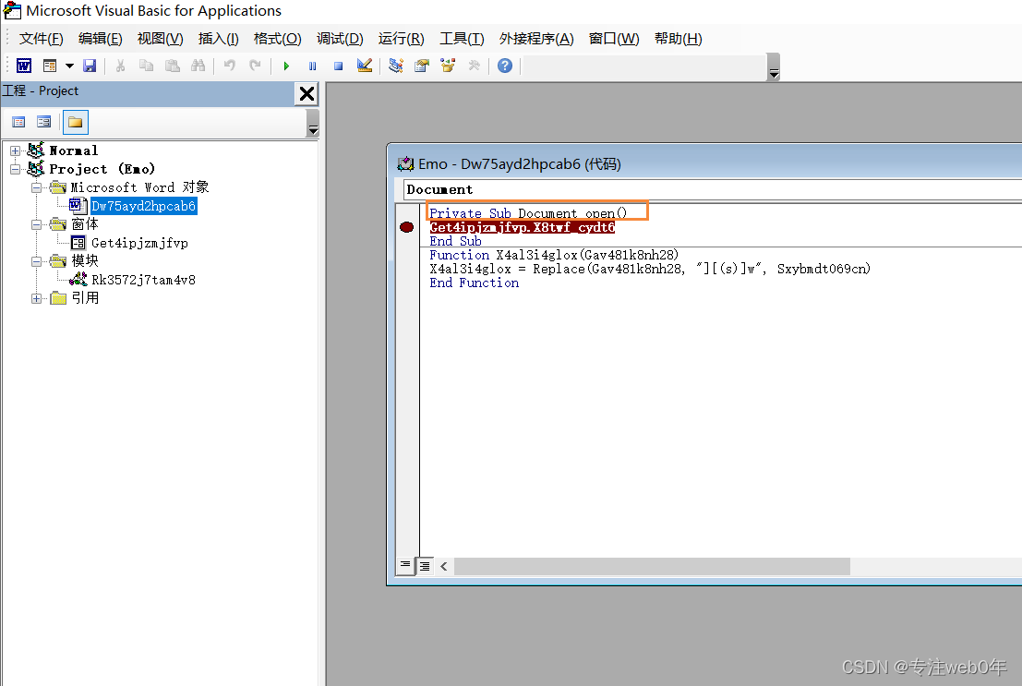Select the Get4ipjzmjfvp form
The width and height of the screenshot is (1022, 686).
(139, 243)
